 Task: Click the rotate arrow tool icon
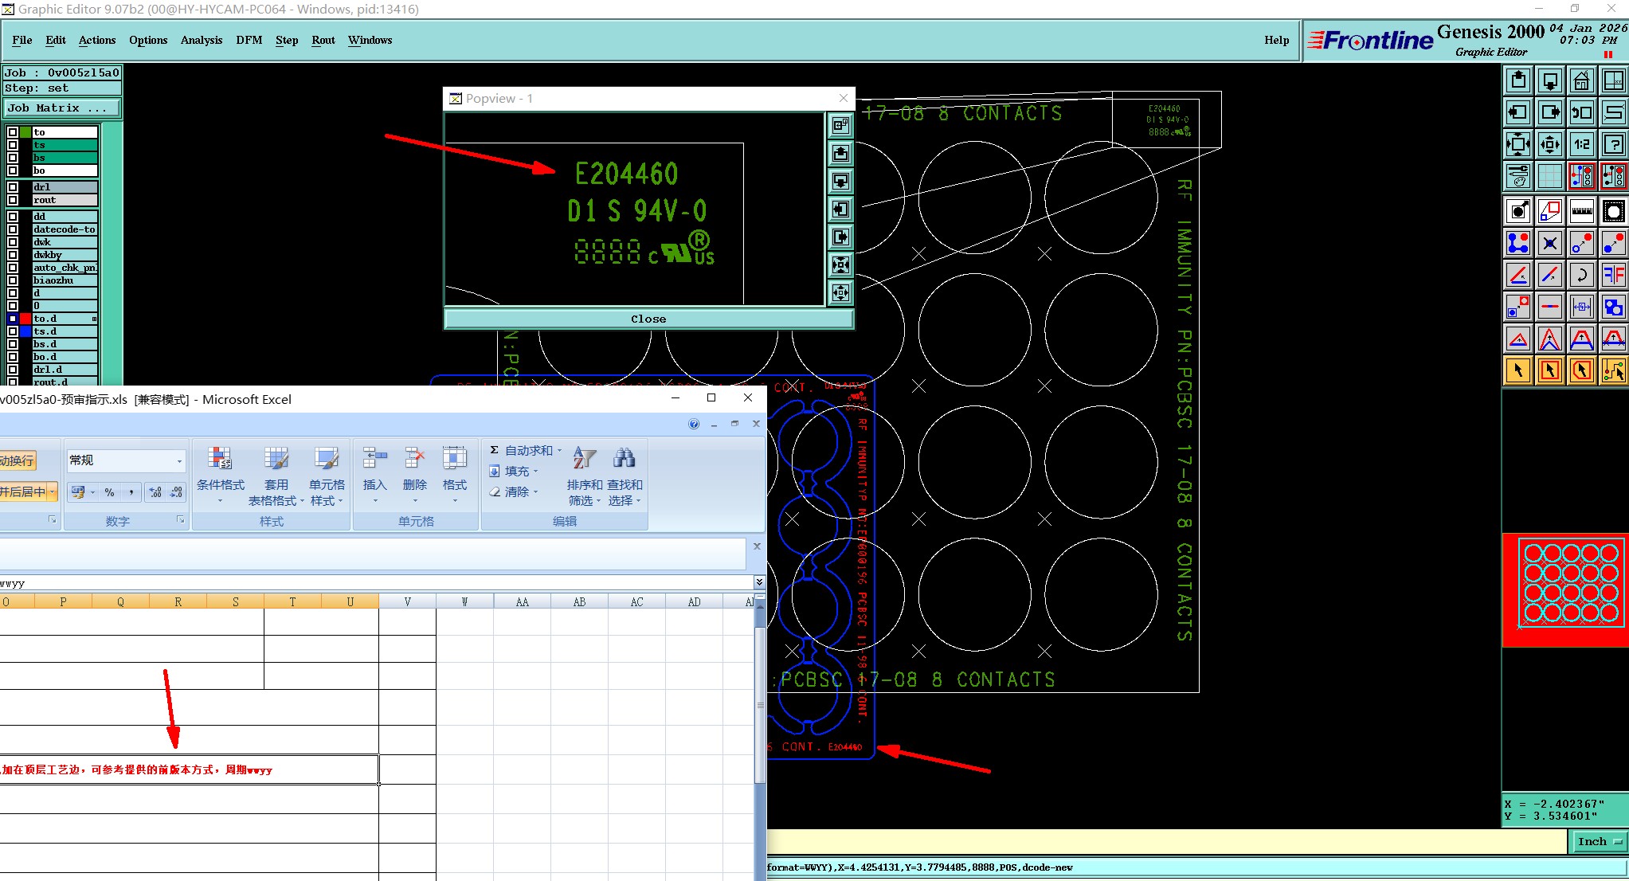point(1581,276)
